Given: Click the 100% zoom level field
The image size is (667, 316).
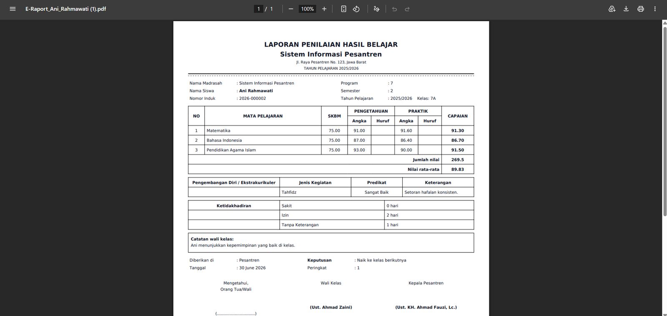Looking at the screenshot, I should point(307,9).
